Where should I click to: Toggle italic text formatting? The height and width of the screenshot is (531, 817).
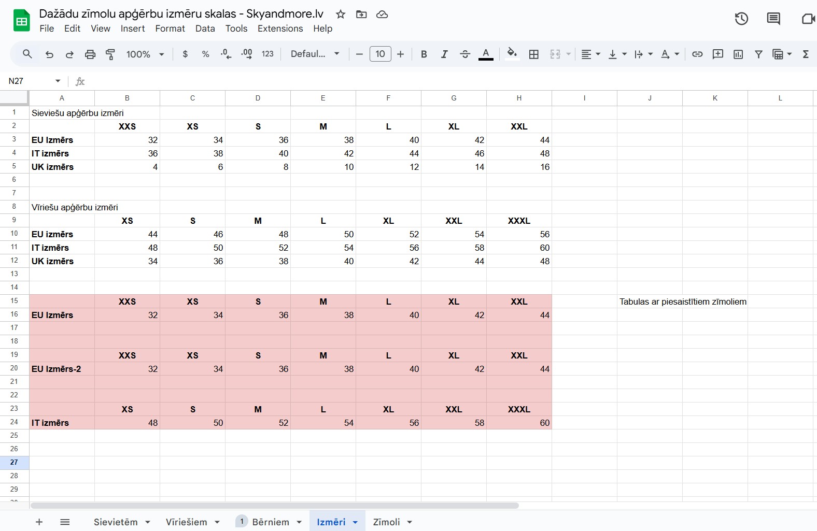(x=444, y=54)
